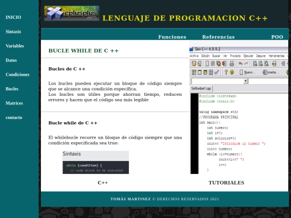Click the 'while (condition) {' code line

[84, 165]
